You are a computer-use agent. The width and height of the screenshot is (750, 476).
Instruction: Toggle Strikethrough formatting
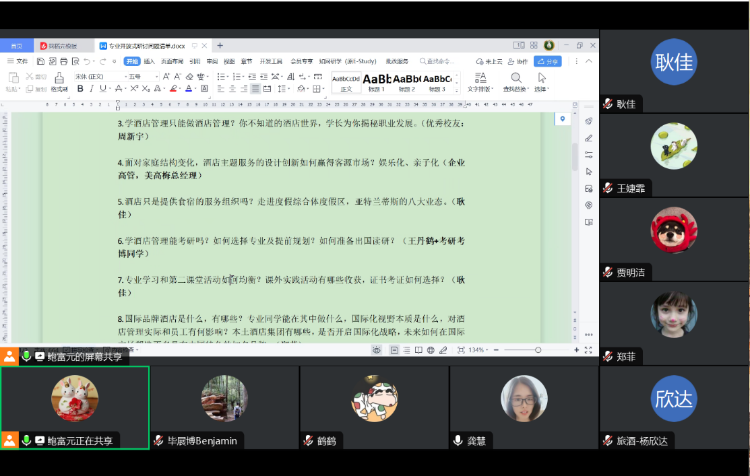118,88
